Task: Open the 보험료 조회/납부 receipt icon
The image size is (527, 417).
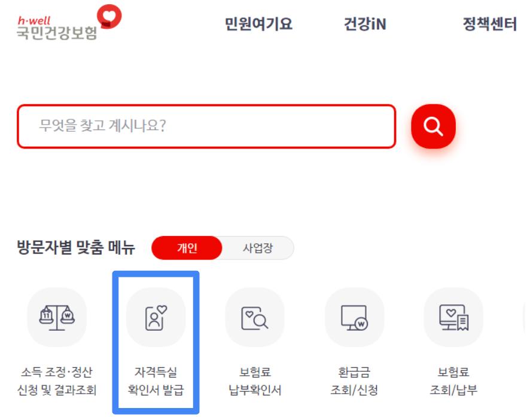Action: tap(453, 317)
